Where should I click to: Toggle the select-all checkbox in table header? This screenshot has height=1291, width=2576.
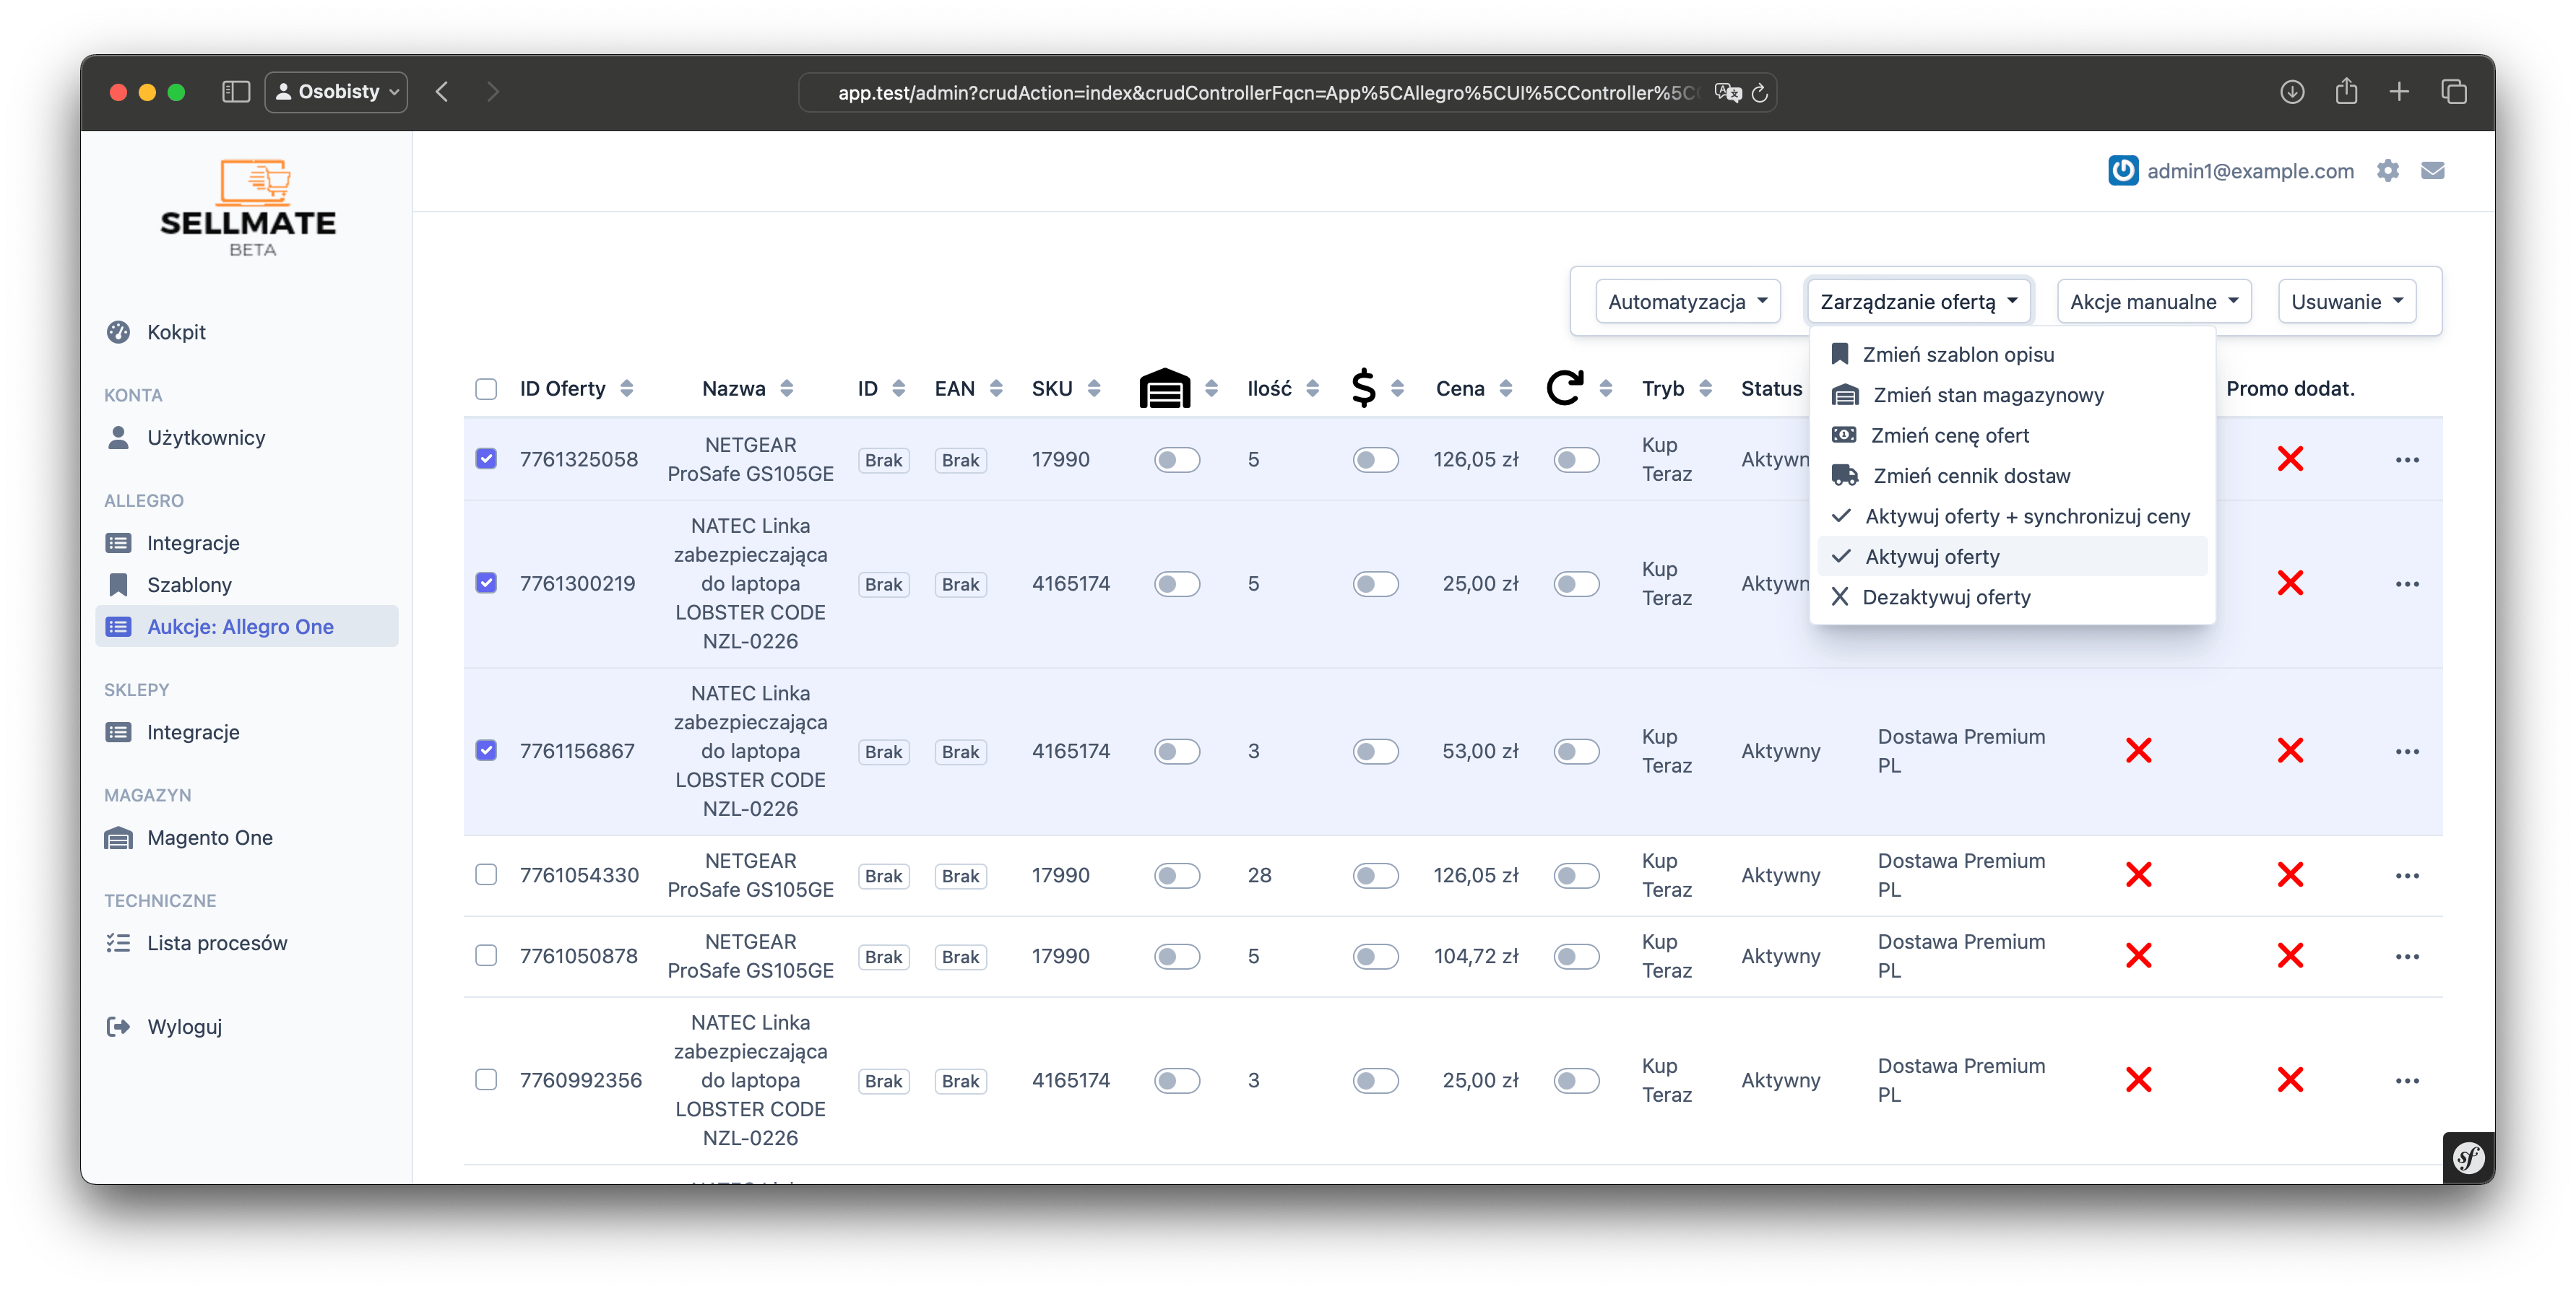click(486, 388)
